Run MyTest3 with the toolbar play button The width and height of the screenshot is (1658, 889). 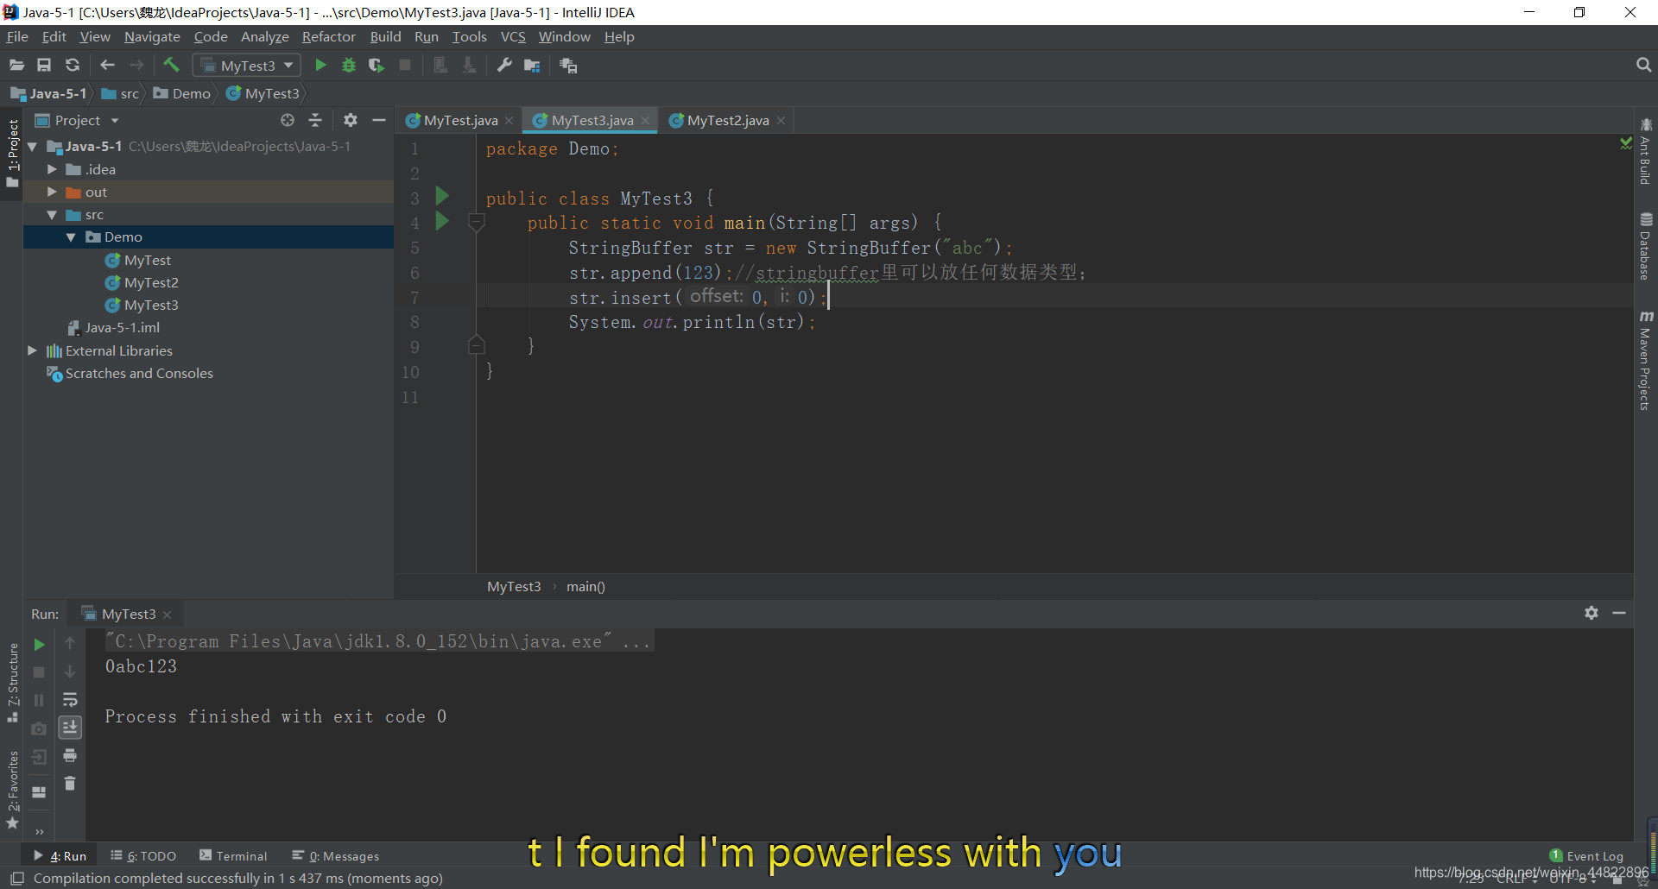[x=320, y=66]
